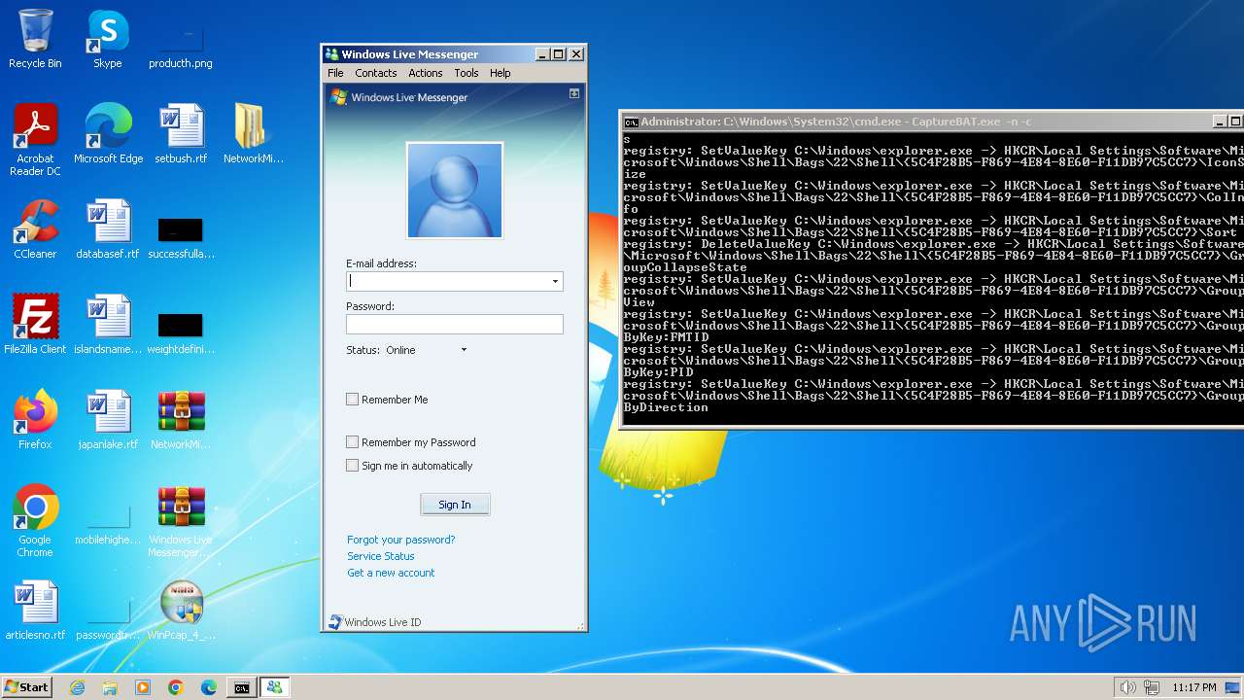Launch Microsoft Edge desktop shortcut
Image resolution: width=1244 pixels, height=700 pixels.
(108, 134)
